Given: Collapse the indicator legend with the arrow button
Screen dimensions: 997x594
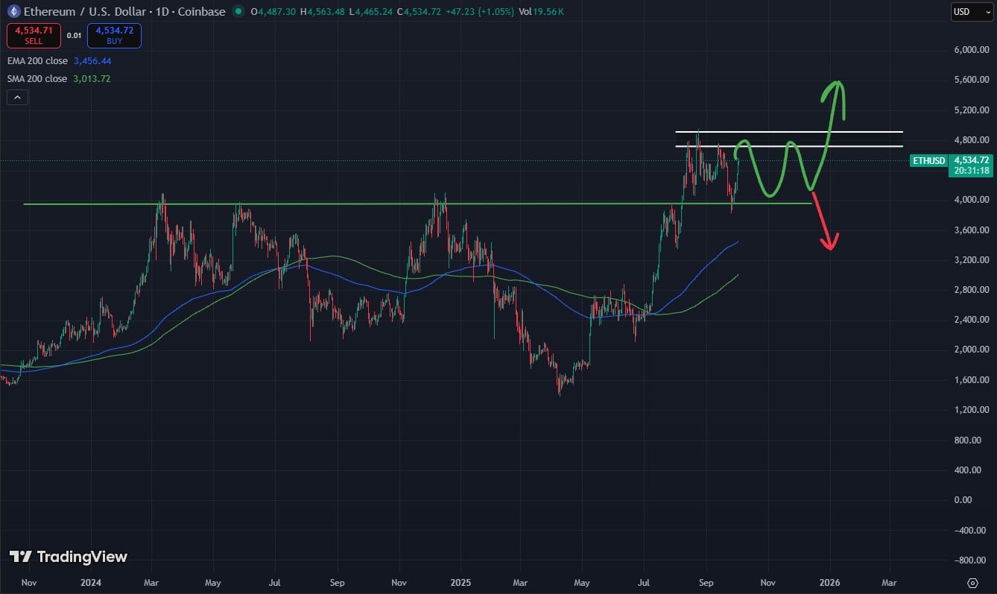Looking at the screenshot, I should [x=17, y=97].
